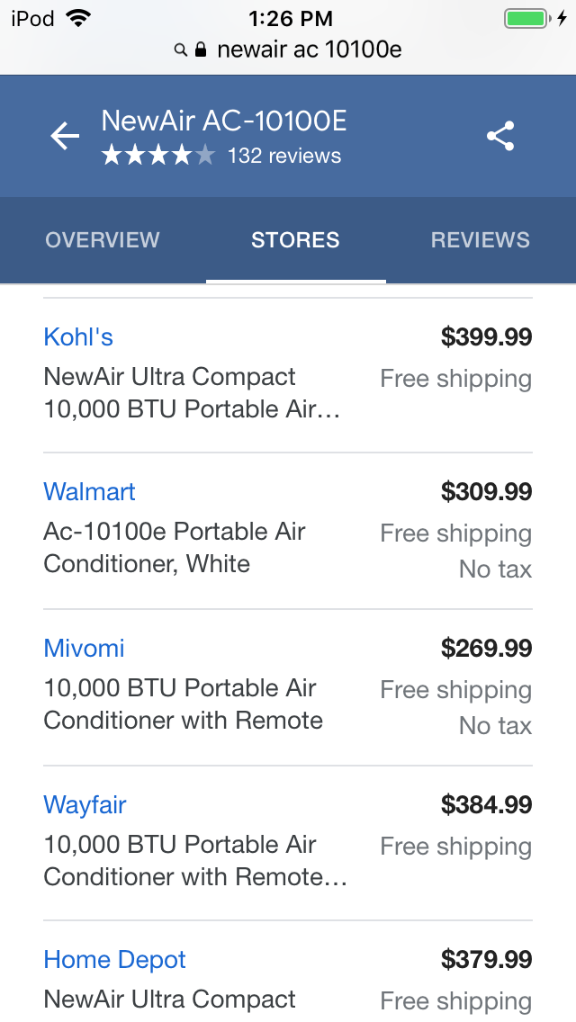Image resolution: width=576 pixels, height=1022 pixels.
Task: Select the Stores tab
Action: coord(295,240)
